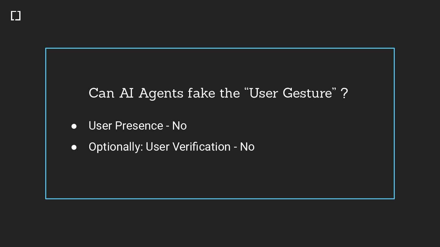This screenshot has height=247, width=440.
Task: Select the "Optionally: User Verification" bullet line
Action: (171, 147)
